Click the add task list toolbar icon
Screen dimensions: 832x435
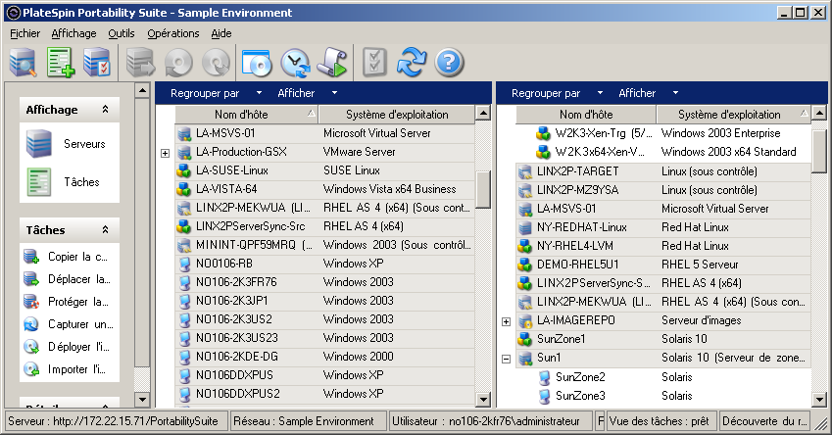tap(61, 63)
